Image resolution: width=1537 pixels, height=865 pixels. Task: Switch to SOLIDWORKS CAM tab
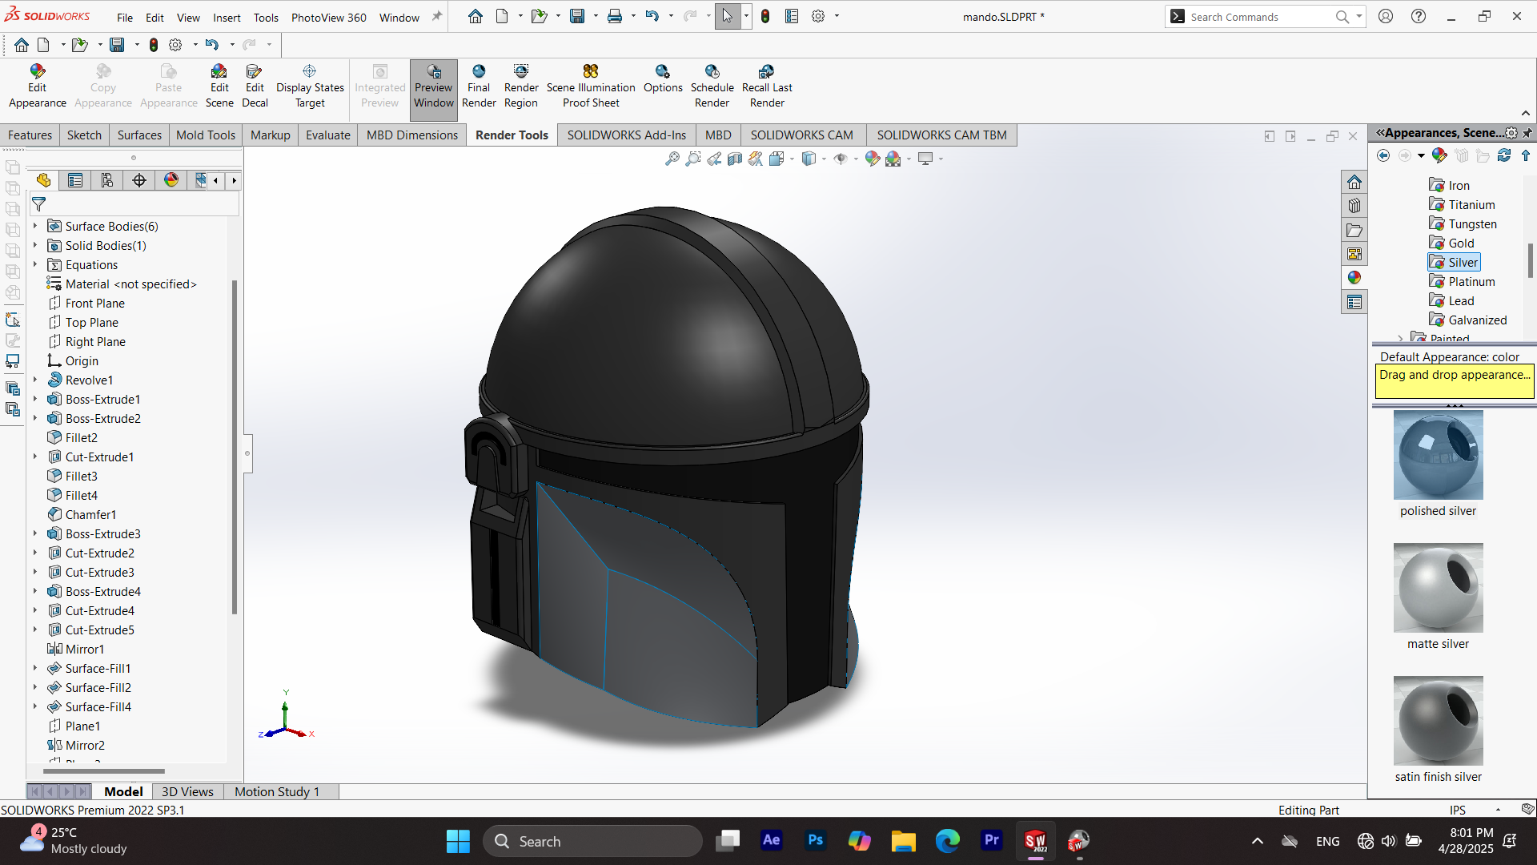point(802,135)
